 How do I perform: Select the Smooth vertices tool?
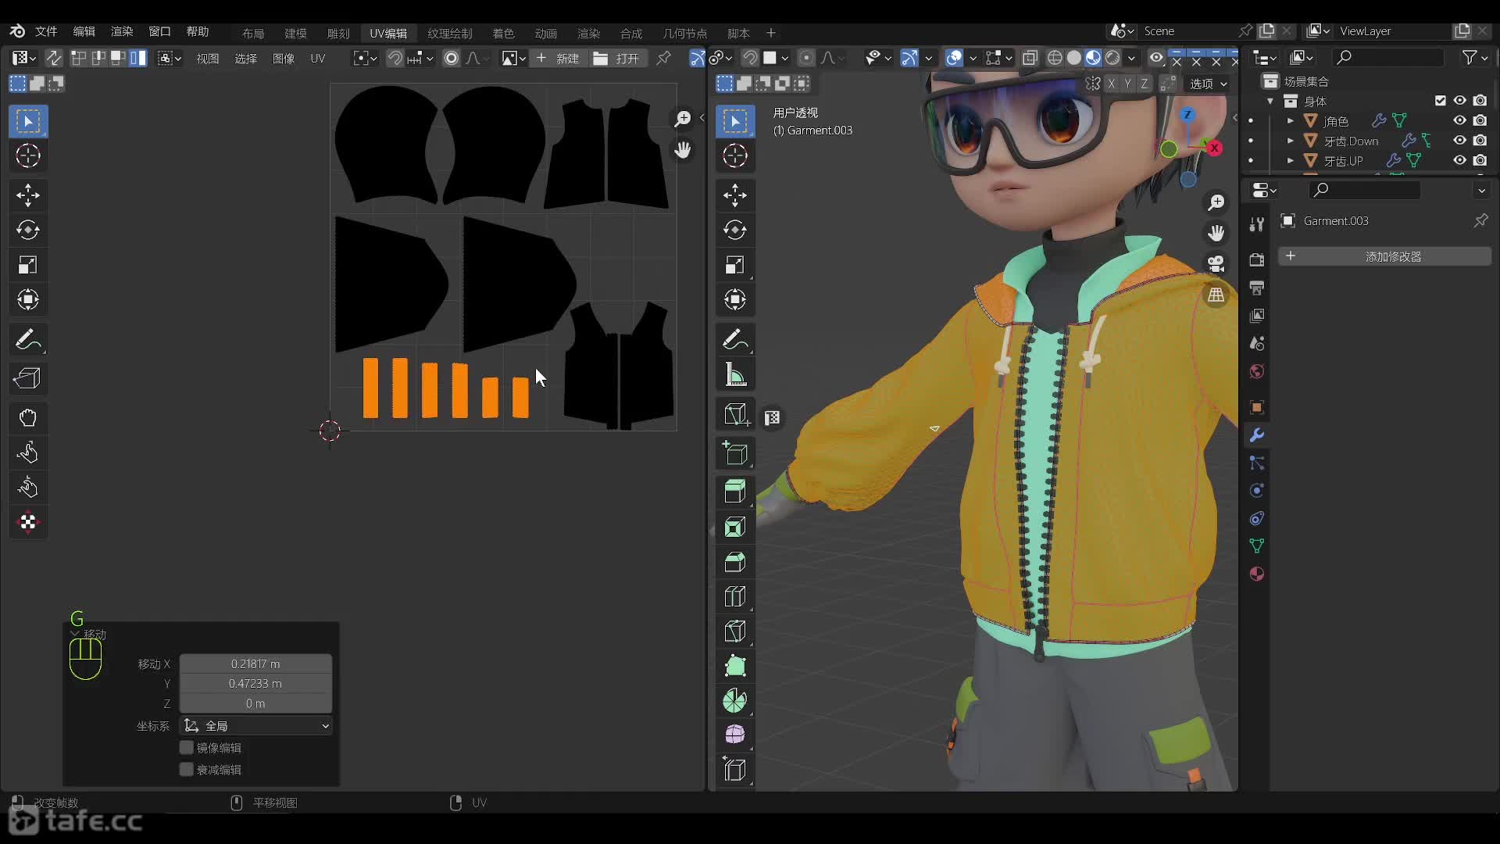735,735
